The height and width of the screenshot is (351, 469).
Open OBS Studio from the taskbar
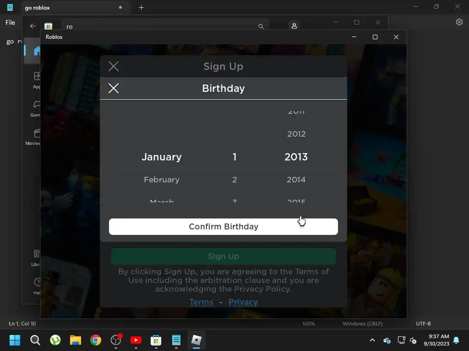point(116,340)
